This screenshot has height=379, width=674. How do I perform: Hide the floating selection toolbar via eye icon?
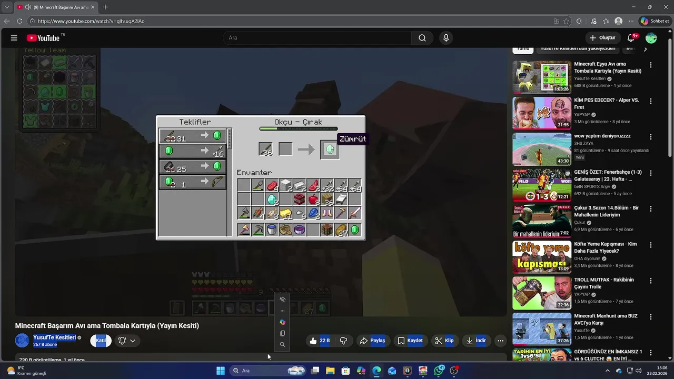coord(282,300)
